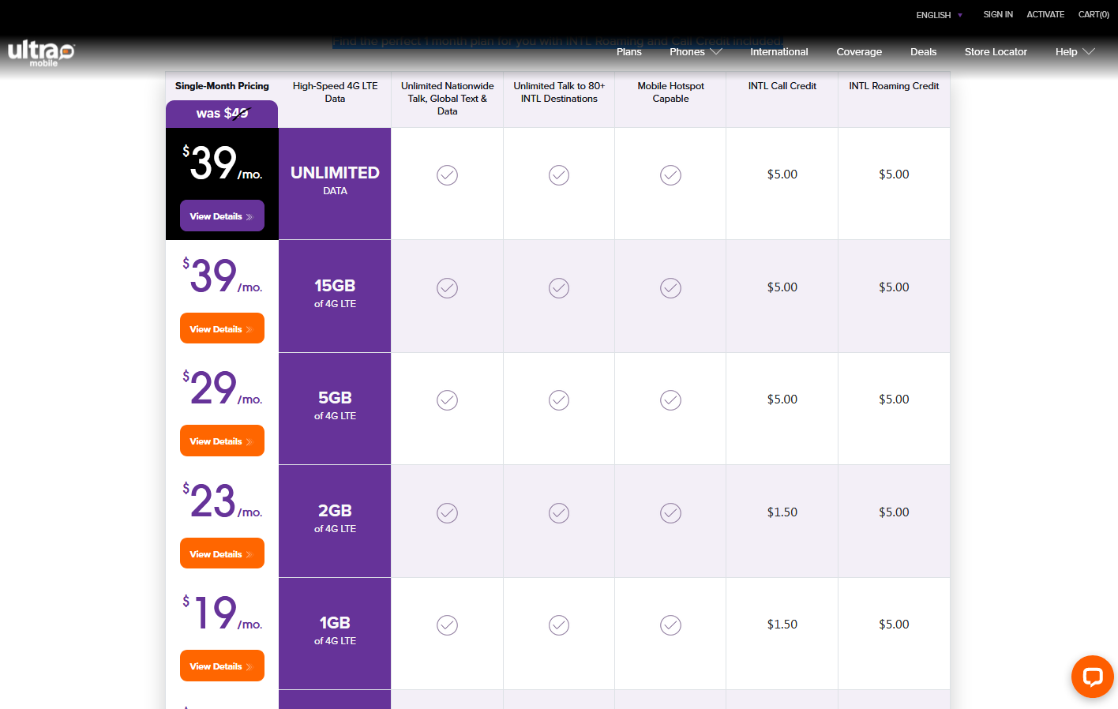View Details for the $39 Unlimited plan

(222, 216)
